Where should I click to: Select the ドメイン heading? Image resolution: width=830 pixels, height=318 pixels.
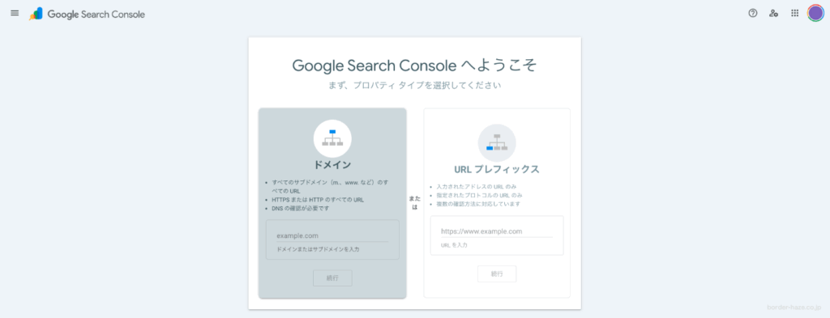332,165
